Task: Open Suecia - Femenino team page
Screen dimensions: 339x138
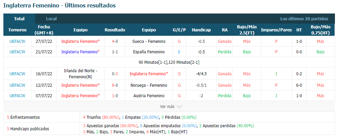Action: tap(149, 42)
